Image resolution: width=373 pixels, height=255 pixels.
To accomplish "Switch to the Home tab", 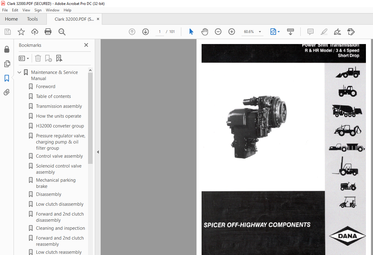I will pyautogui.click(x=11, y=19).
